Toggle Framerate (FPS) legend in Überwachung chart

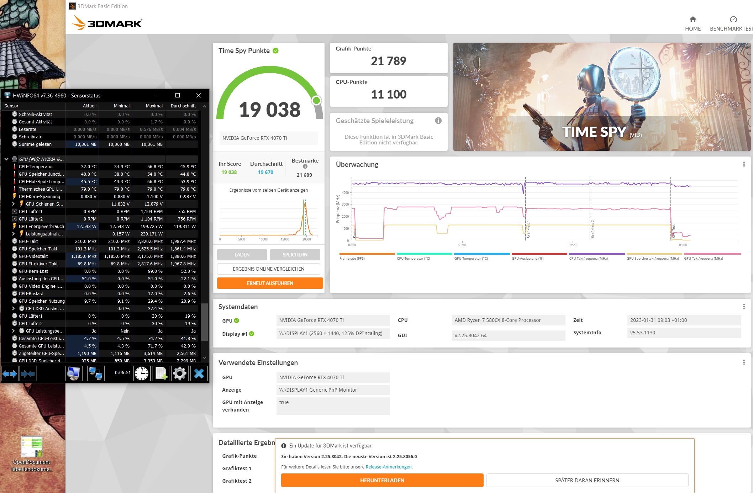click(x=352, y=258)
